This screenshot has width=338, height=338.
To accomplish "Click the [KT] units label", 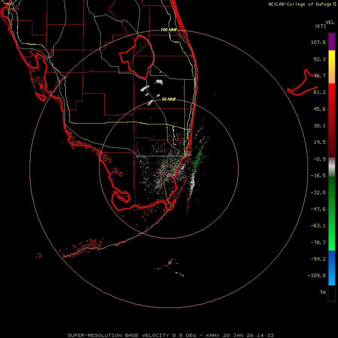I will [x=321, y=26].
